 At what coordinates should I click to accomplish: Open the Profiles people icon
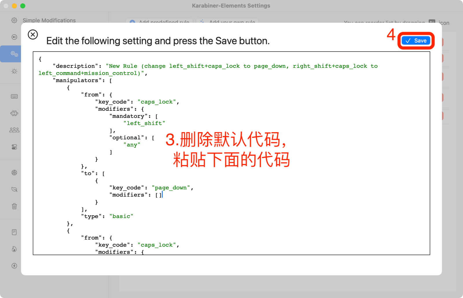[14, 130]
